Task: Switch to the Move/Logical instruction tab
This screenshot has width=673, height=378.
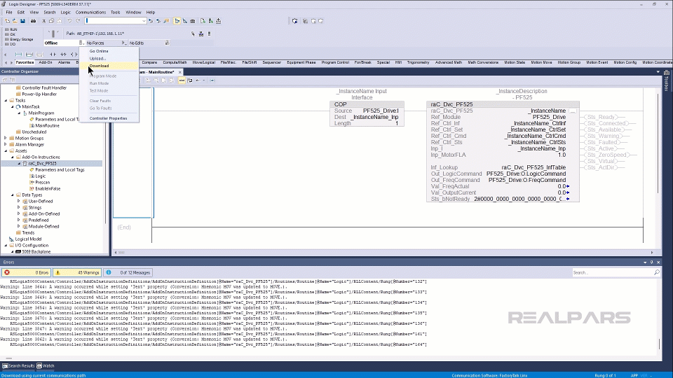Action: point(204,62)
